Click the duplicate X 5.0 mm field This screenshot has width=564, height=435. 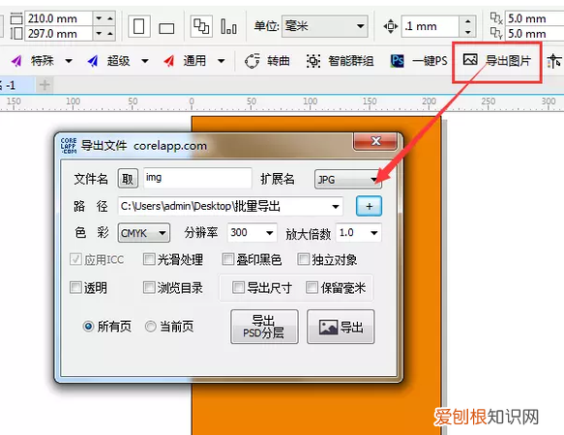tap(535, 18)
